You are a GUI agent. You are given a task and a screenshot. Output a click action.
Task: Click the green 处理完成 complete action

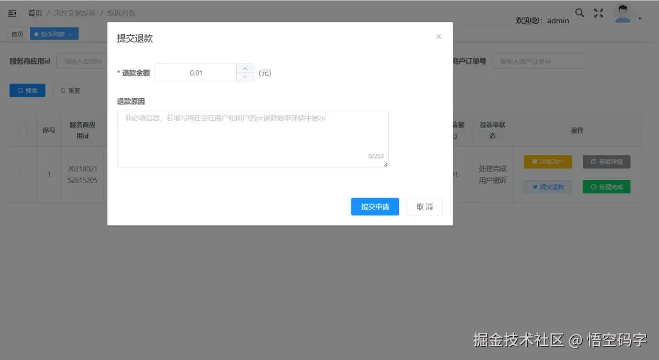[606, 187]
